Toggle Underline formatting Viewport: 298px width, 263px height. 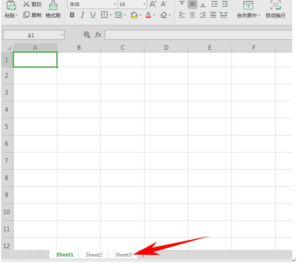(93, 15)
